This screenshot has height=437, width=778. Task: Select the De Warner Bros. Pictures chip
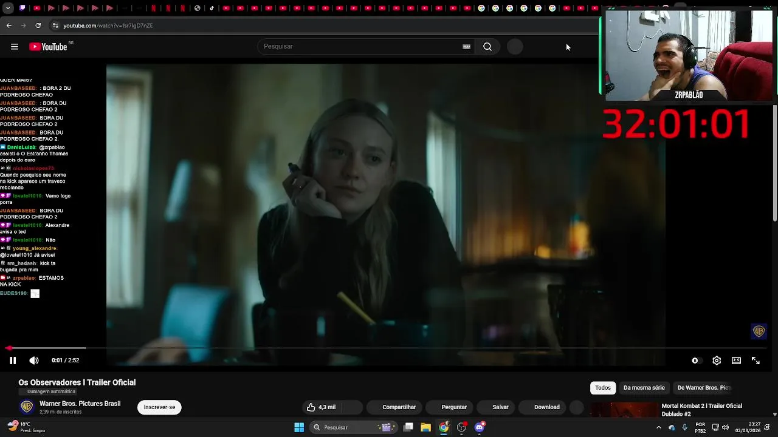point(703,388)
